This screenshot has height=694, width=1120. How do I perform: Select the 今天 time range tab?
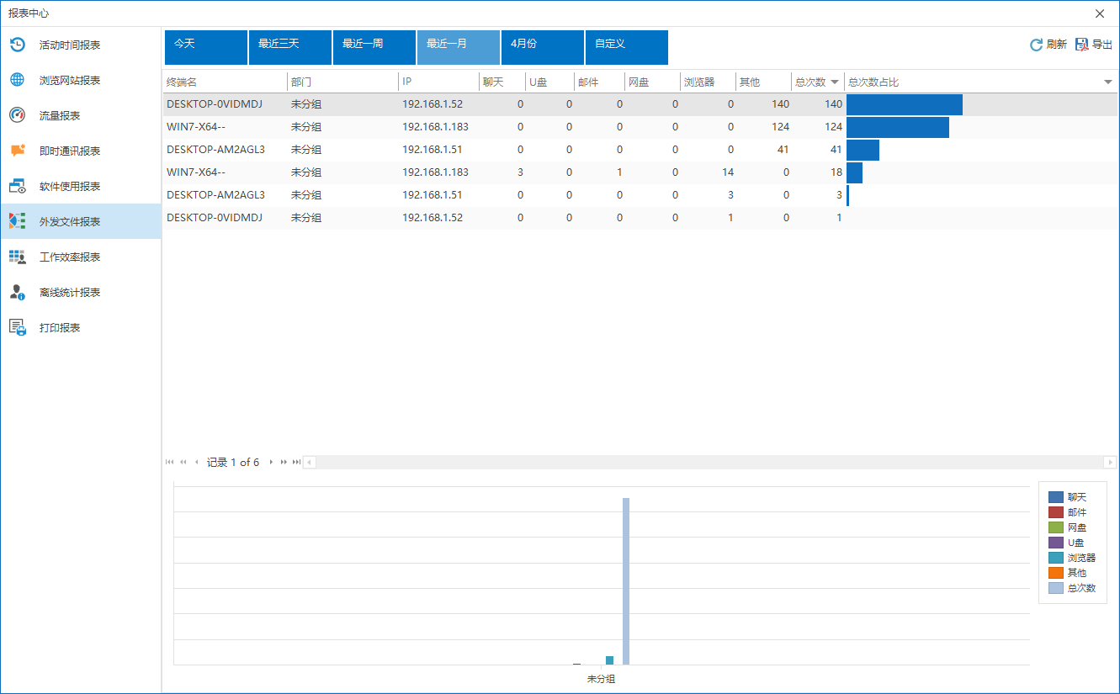[206, 48]
